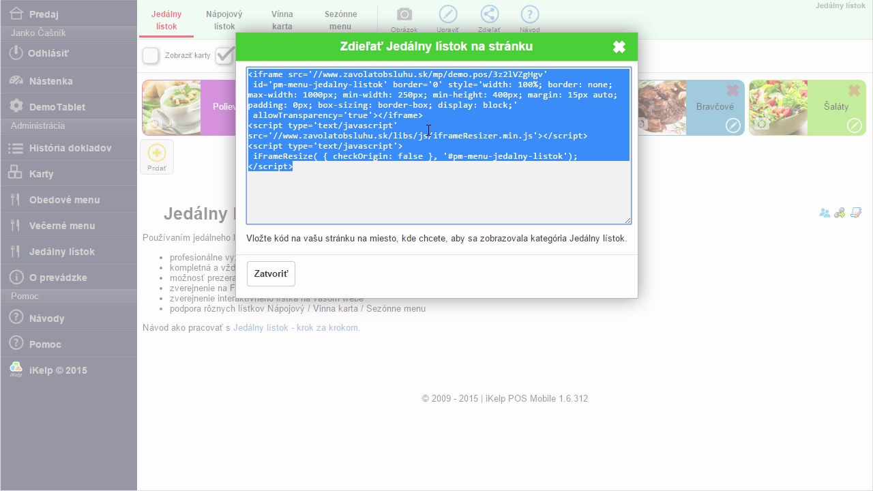Click the dialog title Zdieľať Jedálny lístok
This screenshot has width=873, height=491.
pyautogui.click(x=436, y=46)
